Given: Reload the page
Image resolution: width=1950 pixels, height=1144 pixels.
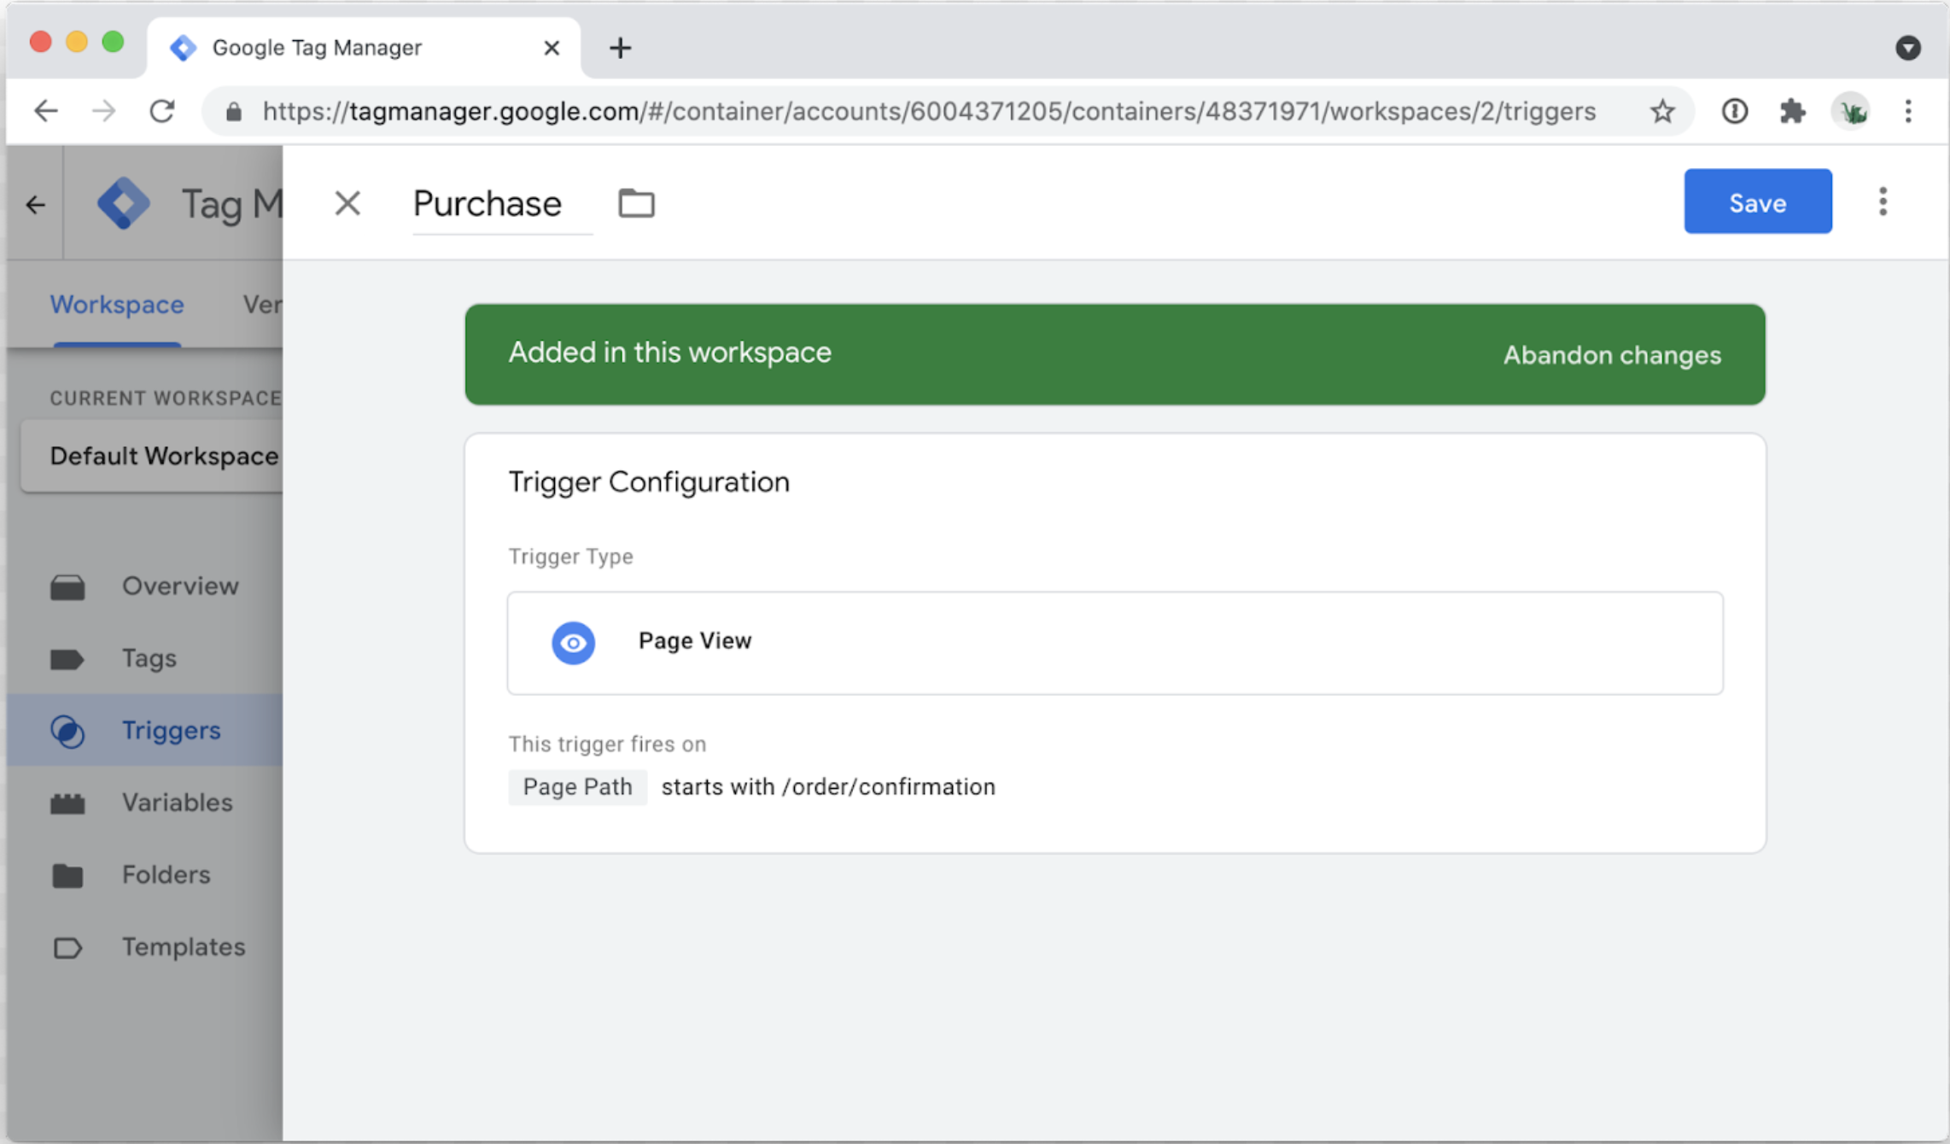Looking at the screenshot, I should pyautogui.click(x=161, y=111).
